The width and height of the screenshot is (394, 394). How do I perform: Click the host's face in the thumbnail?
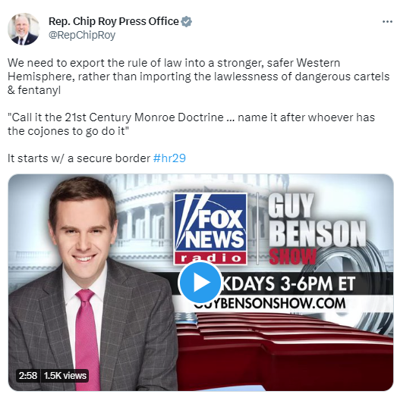(83, 233)
